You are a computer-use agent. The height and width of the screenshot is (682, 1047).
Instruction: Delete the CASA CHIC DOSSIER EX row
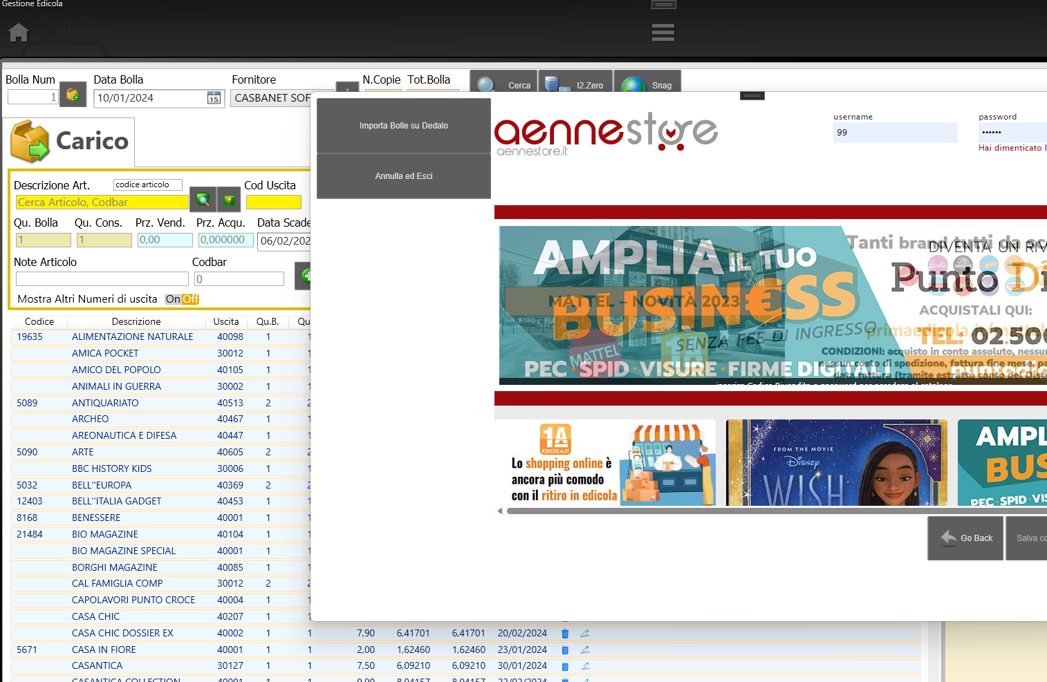click(x=565, y=634)
